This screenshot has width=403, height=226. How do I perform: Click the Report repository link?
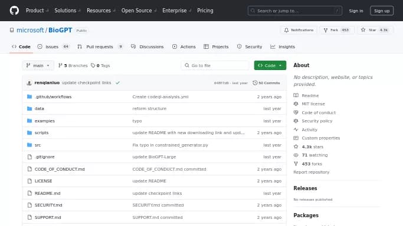tap(311, 172)
